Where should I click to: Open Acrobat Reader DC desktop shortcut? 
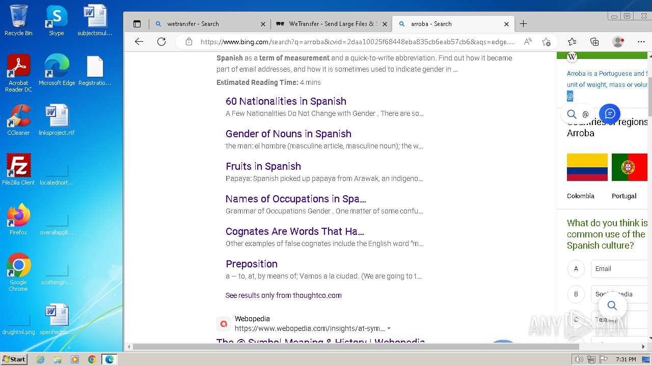coord(18,73)
